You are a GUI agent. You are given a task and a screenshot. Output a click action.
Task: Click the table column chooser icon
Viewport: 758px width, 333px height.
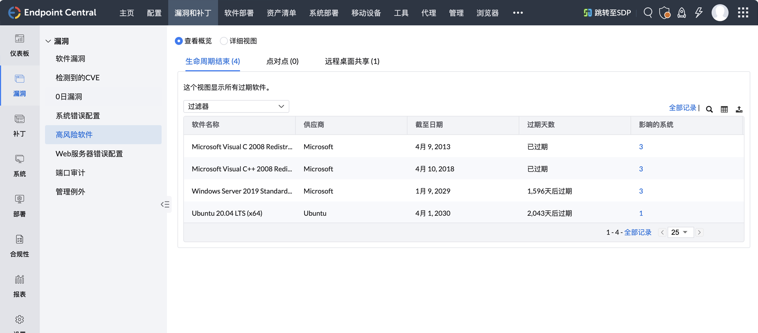(724, 109)
